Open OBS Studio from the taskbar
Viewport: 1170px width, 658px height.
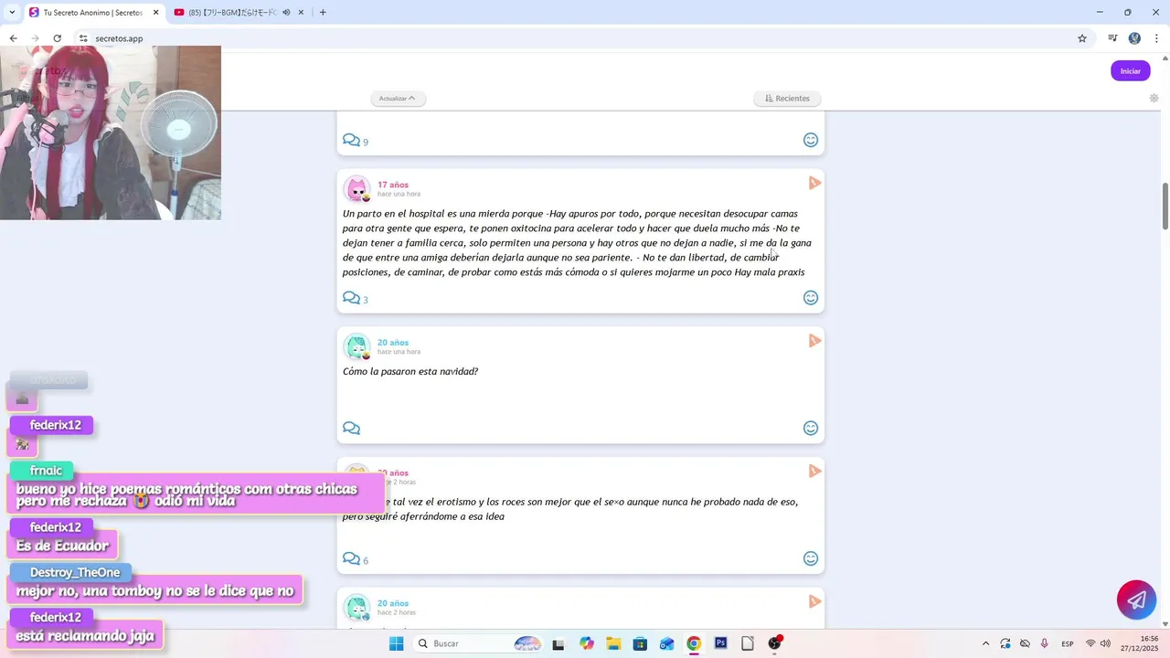click(774, 643)
